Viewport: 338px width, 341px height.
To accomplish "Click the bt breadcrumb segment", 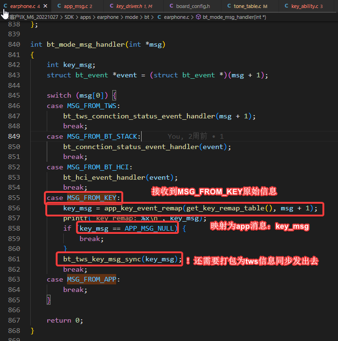I will pyautogui.click(x=147, y=17).
